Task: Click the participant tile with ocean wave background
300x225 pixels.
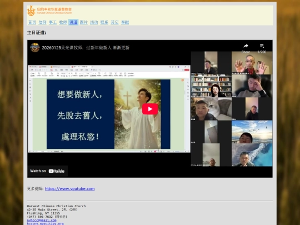Action: click(x=252, y=155)
